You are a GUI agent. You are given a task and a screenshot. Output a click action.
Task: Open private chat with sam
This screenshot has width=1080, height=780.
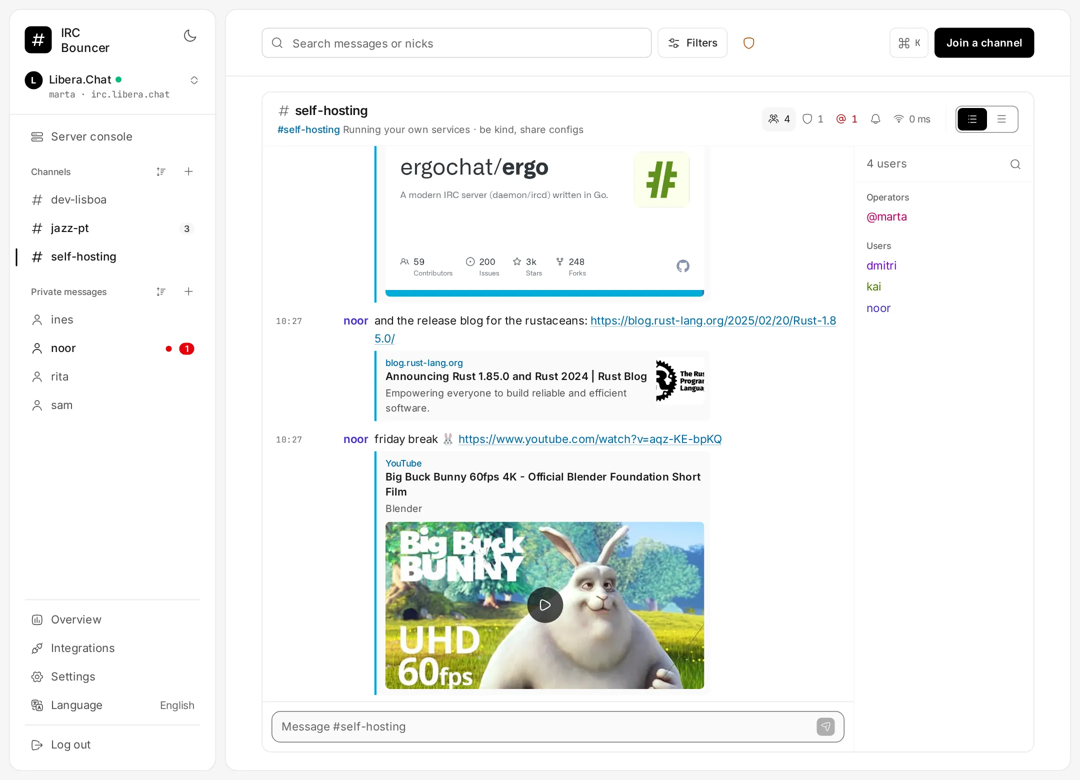(x=112, y=405)
